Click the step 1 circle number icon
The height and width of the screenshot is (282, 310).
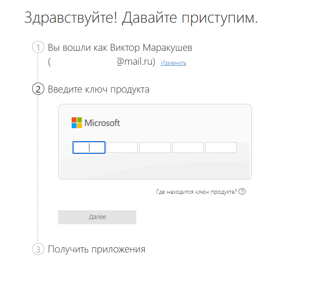tap(38, 47)
